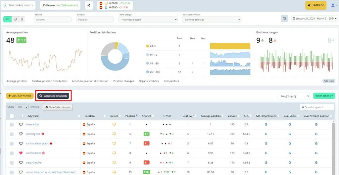Viewport: 339px width, 175px height.
Task: Change the Show entries count dropdown
Action: 22,107
